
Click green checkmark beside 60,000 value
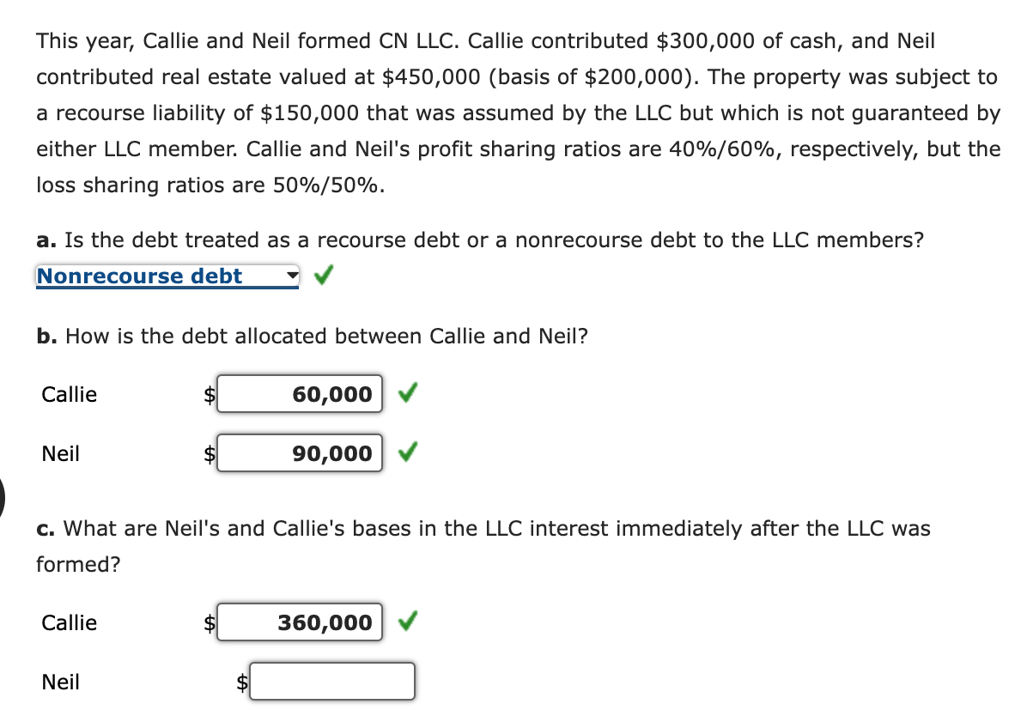[x=409, y=394]
